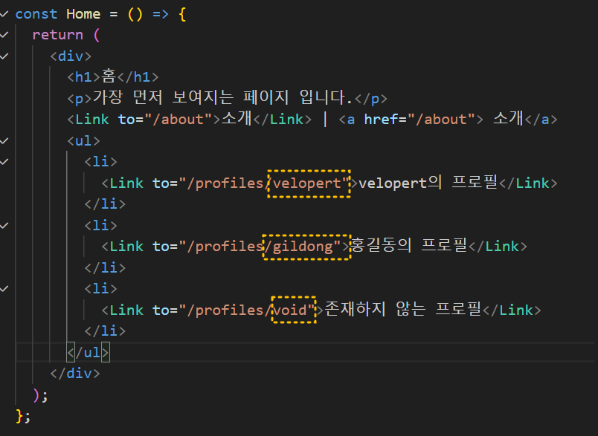Click the closing ');' of the return
This screenshot has height=436, width=598.
coord(40,395)
